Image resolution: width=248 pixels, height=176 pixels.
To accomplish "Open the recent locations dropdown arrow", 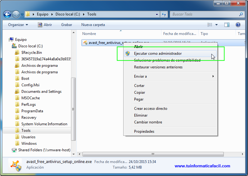I will point(22,15).
